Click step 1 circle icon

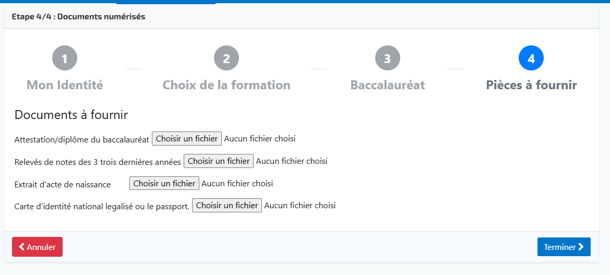[65, 58]
